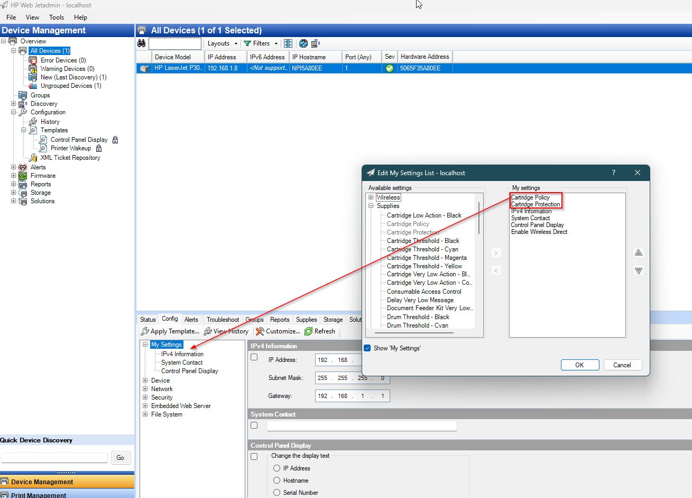Select the Warning Devices icon in tree

tap(33, 69)
